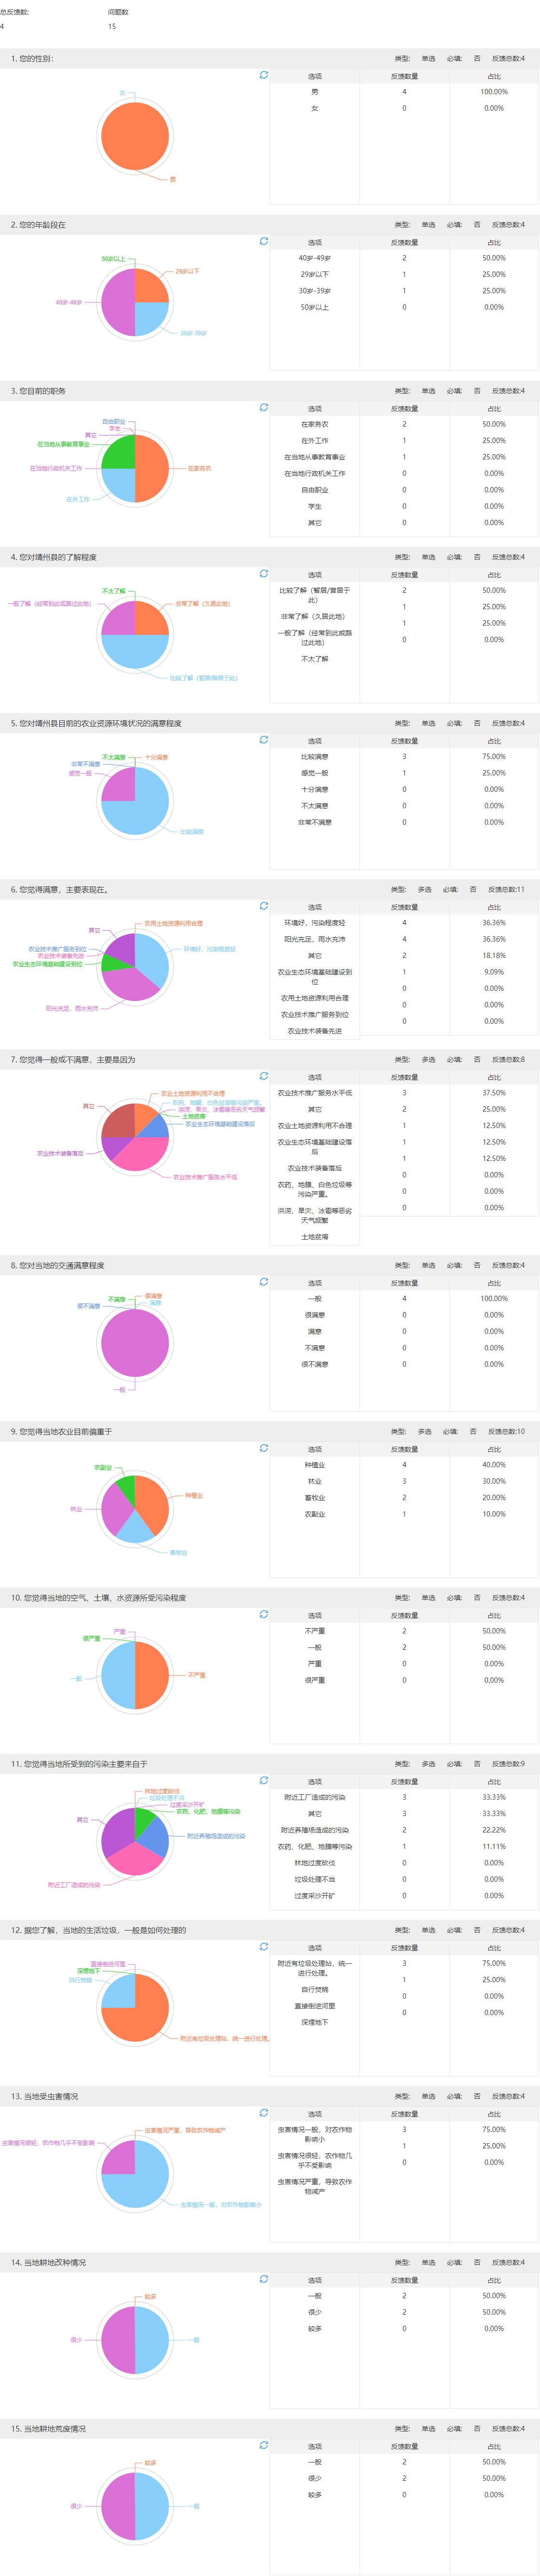Click the 占比 column header in question 14 table
540x2576 pixels.
494,2280
